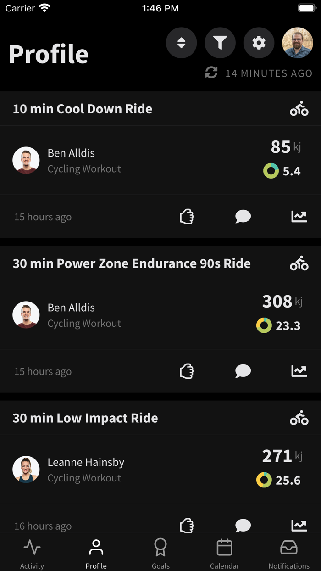Tap the 5.4 effort score ring
The height and width of the screenshot is (571, 321).
271,171
